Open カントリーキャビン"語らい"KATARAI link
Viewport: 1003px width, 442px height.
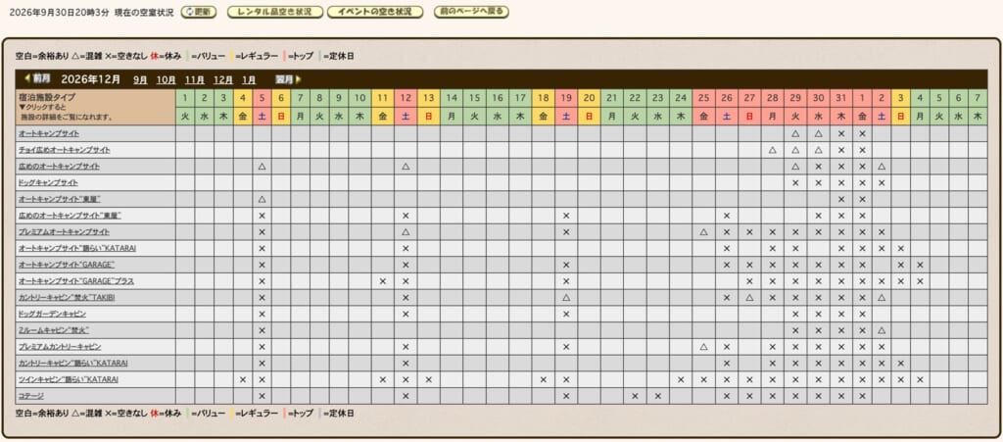click(x=73, y=364)
